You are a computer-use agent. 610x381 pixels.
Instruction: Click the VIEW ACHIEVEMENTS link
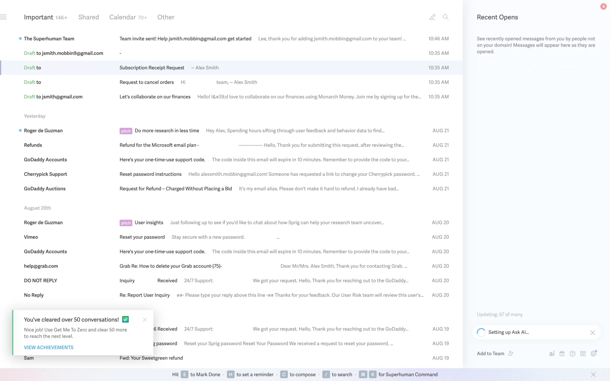coord(49,347)
